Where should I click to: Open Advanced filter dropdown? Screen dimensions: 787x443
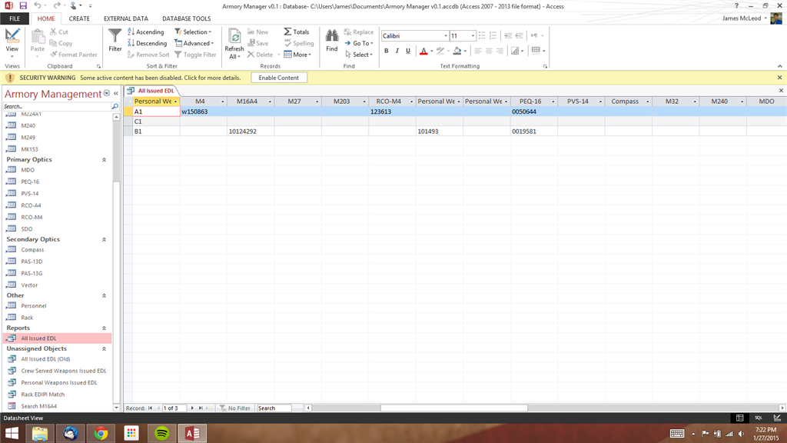pyautogui.click(x=194, y=43)
